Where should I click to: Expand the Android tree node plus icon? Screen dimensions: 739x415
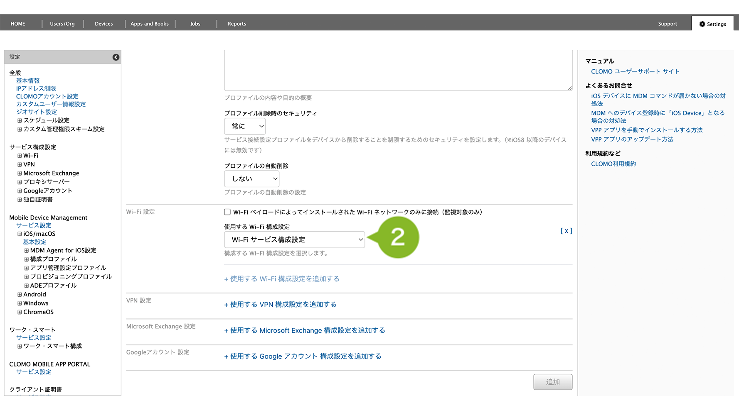pos(20,295)
